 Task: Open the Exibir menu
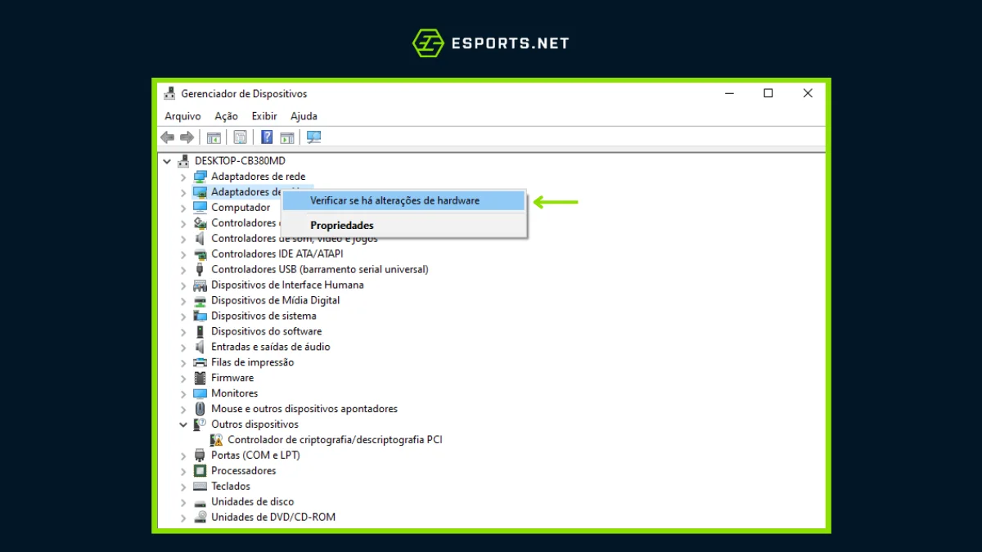pos(264,116)
